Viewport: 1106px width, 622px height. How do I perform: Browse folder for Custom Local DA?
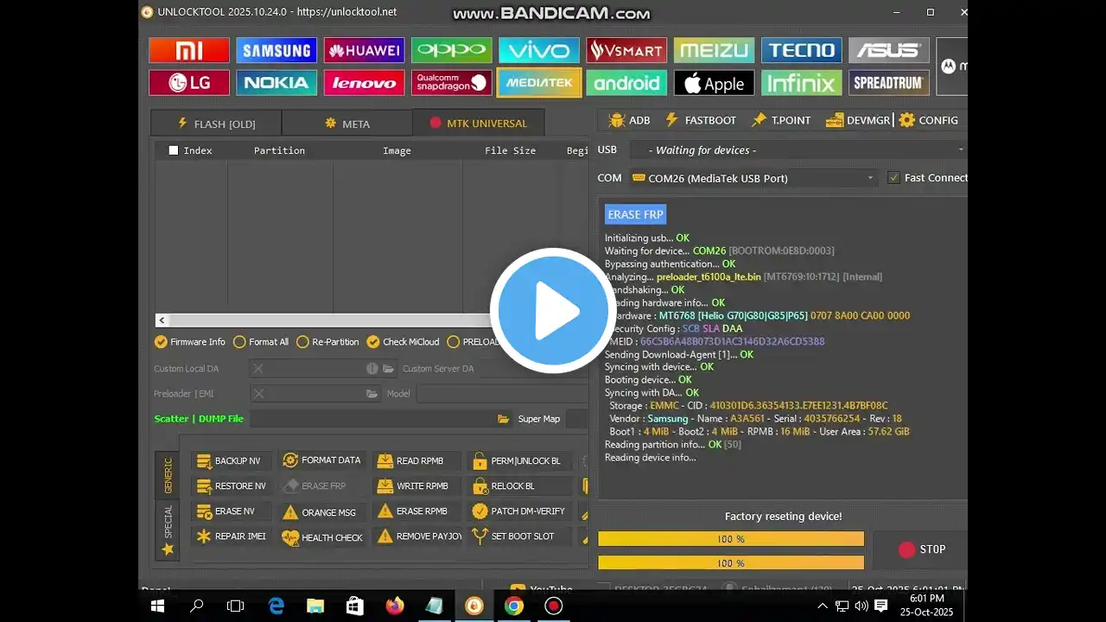(389, 369)
